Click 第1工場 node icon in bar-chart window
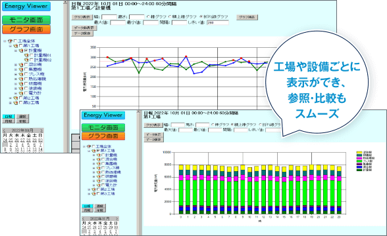 click(93, 151)
